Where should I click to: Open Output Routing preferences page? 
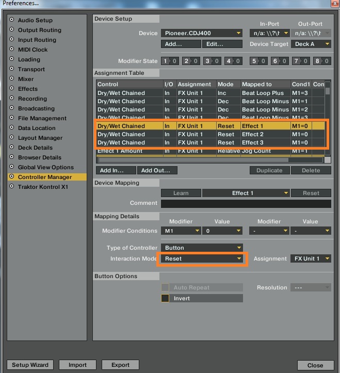tap(39, 30)
